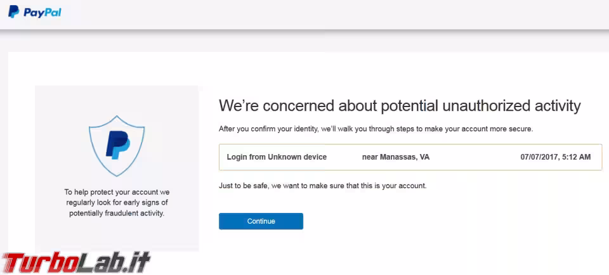Click the 'Just to be safe' message text
Image resolution: width=609 pixels, height=275 pixels.
pyautogui.click(x=323, y=186)
